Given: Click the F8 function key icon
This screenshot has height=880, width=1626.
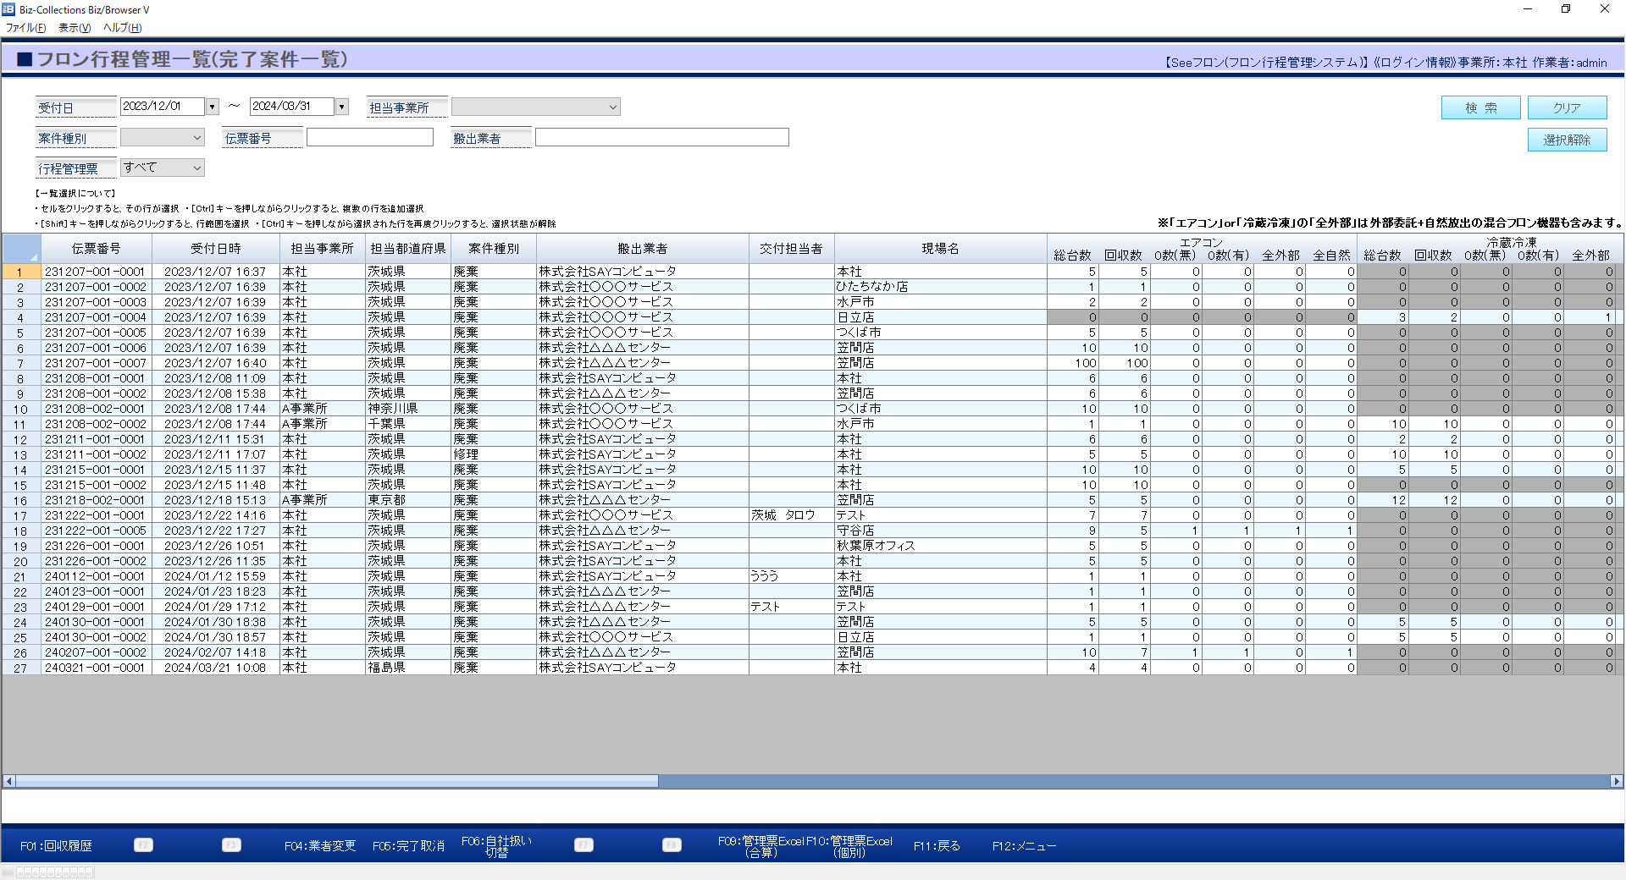Looking at the screenshot, I should click(x=672, y=845).
